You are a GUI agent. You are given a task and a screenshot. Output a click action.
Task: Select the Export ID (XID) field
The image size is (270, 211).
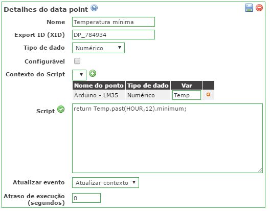pyautogui.click(x=114, y=35)
